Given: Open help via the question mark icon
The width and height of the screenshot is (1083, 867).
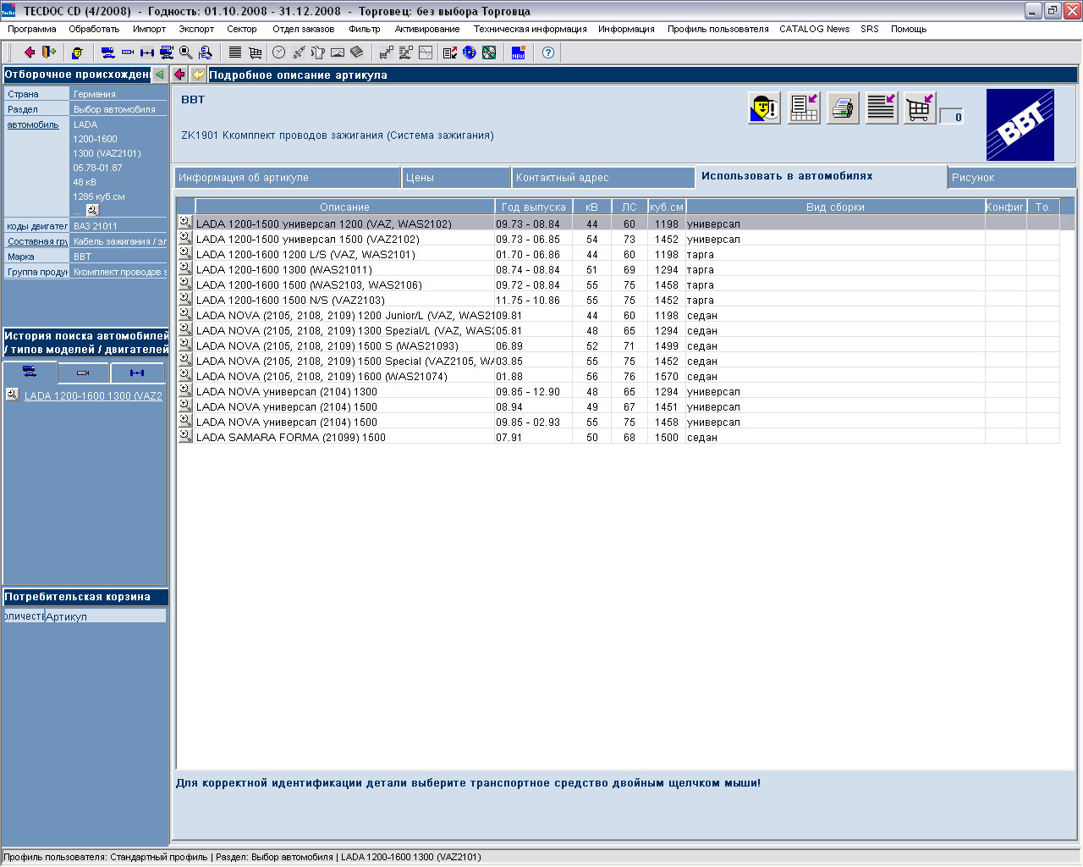Looking at the screenshot, I should 548,52.
